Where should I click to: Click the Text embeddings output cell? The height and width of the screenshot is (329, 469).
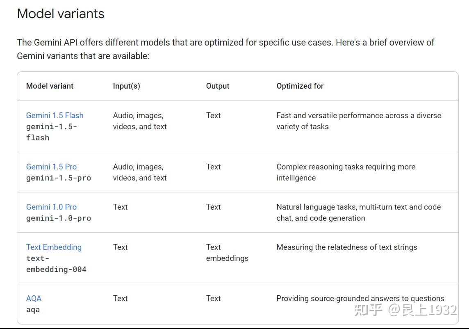coord(227,253)
